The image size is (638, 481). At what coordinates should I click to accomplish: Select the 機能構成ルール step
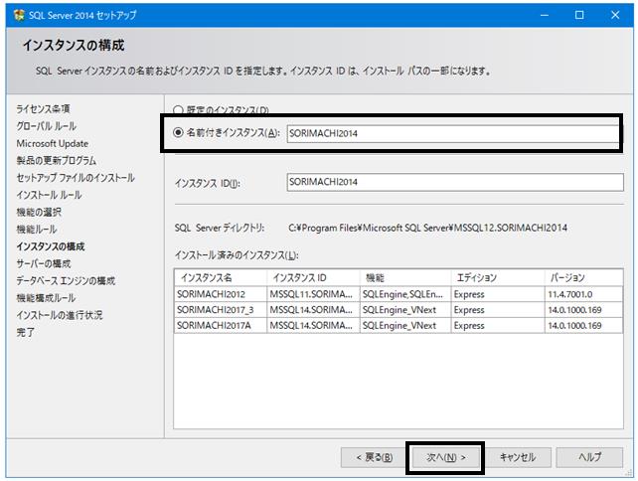pyautogui.click(x=46, y=298)
